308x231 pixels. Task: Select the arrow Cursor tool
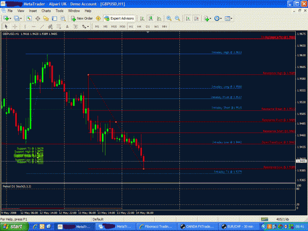click(x=6, y=27)
